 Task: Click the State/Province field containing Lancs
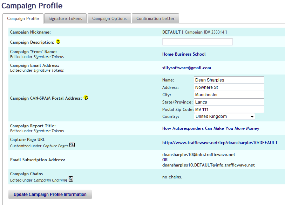click(x=229, y=102)
